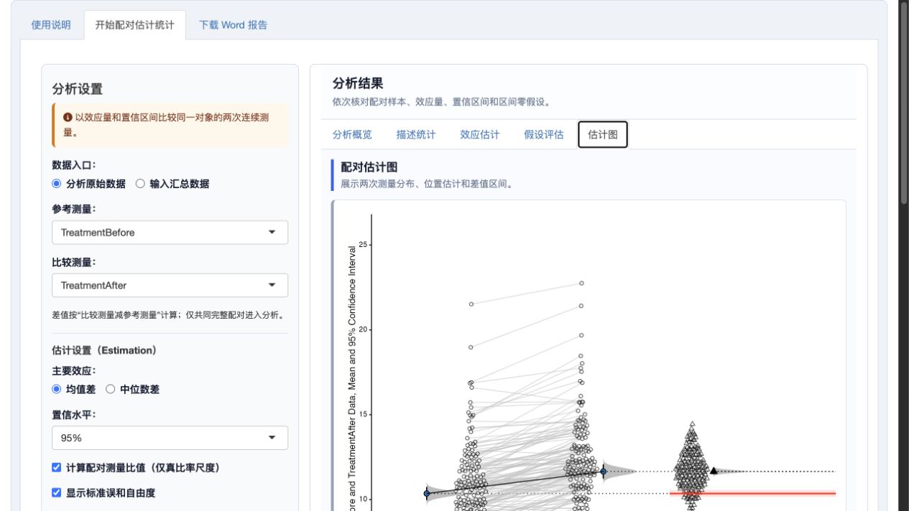Open 比较测量 dropdown showing TreatmentAfter
Image resolution: width=909 pixels, height=511 pixels.
tap(170, 285)
